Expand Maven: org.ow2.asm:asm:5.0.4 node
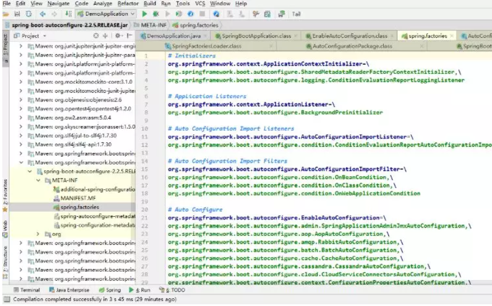 click(x=21, y=118)
